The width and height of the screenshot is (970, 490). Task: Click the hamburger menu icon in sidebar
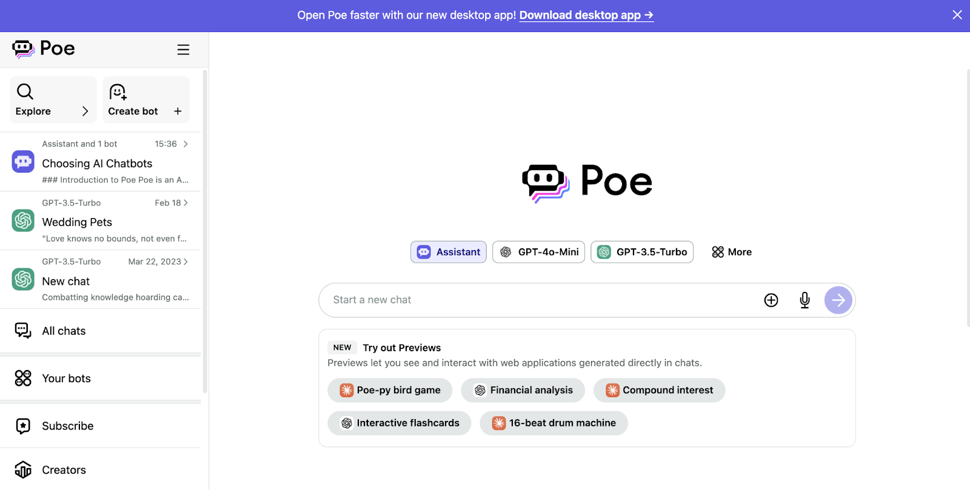click(183, 50)
